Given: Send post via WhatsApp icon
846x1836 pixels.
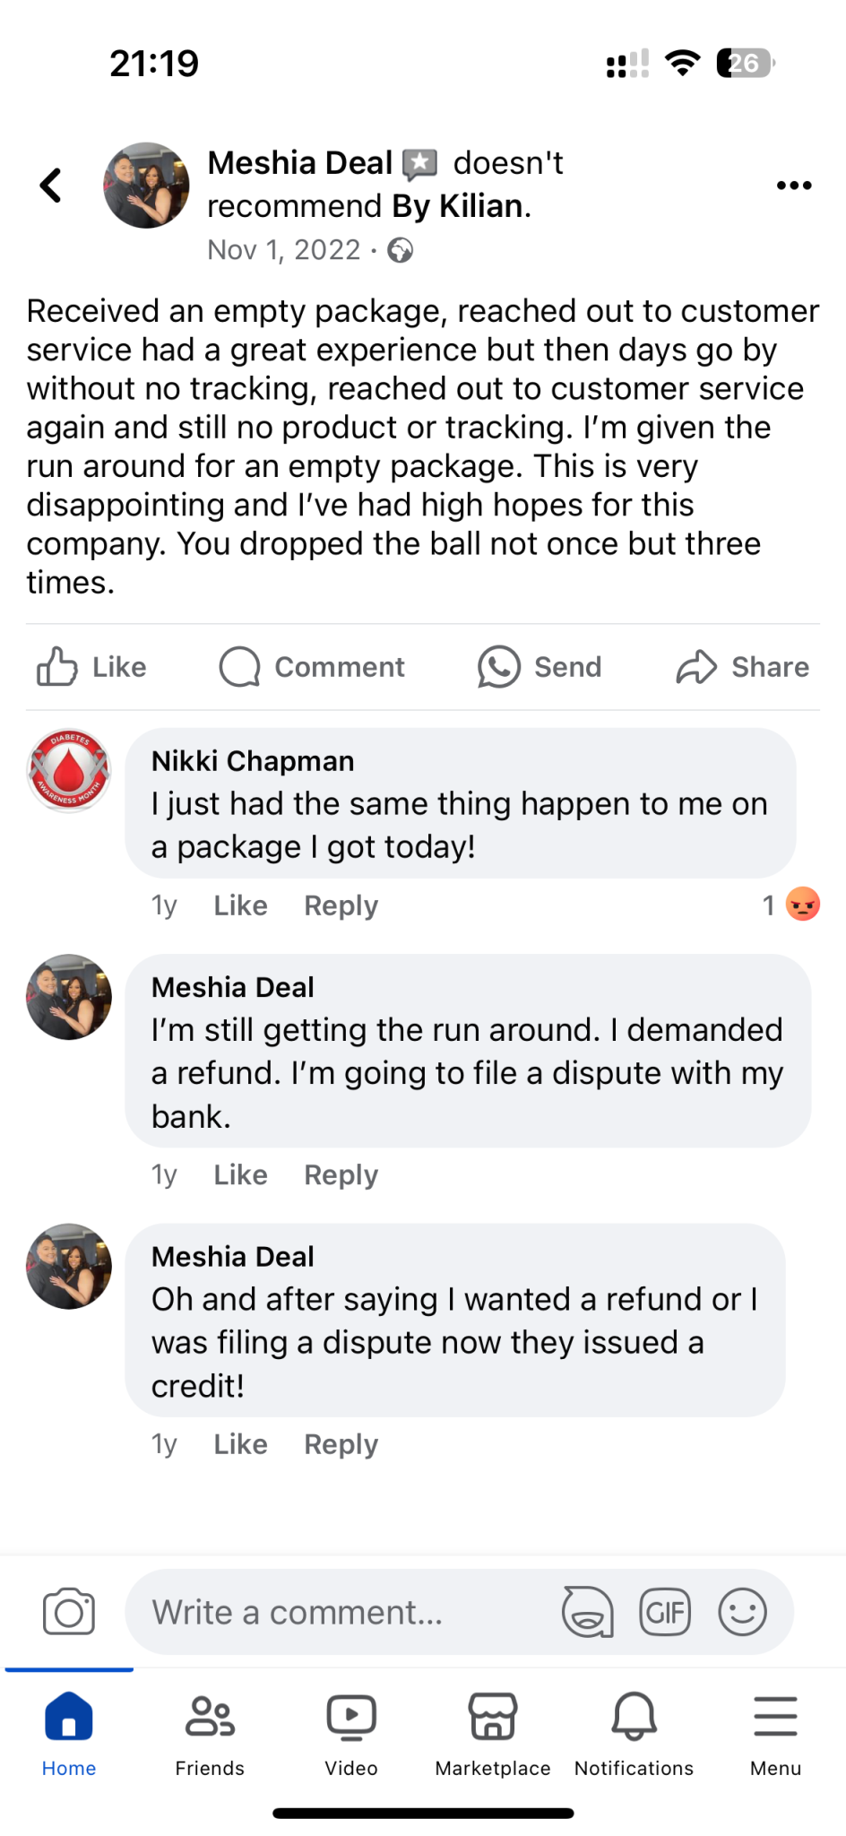Looking at the screenshot, I should [498, 667].
